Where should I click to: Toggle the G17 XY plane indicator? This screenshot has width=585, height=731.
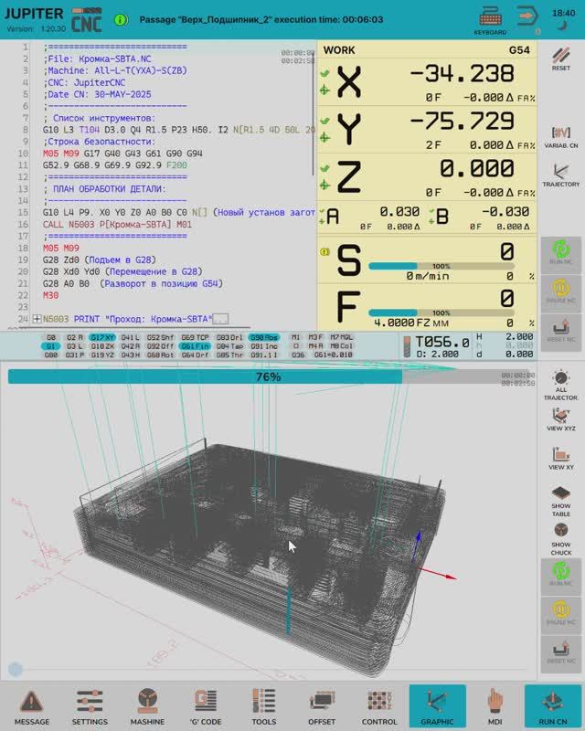(x=102, y=337)
